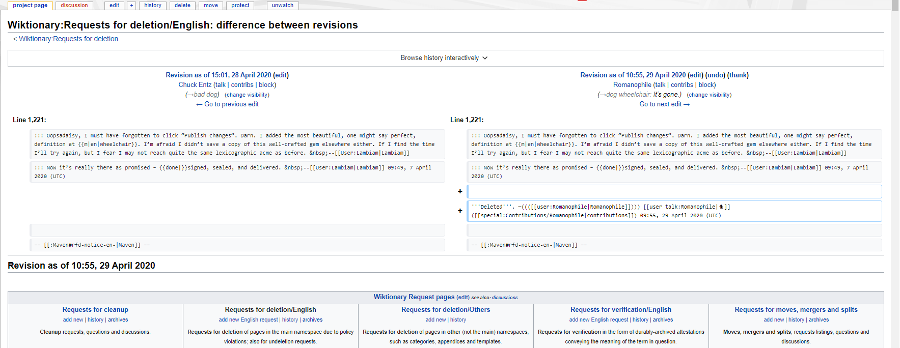
Task: Open Requests for deletion/Others
Action: [446, 309]
